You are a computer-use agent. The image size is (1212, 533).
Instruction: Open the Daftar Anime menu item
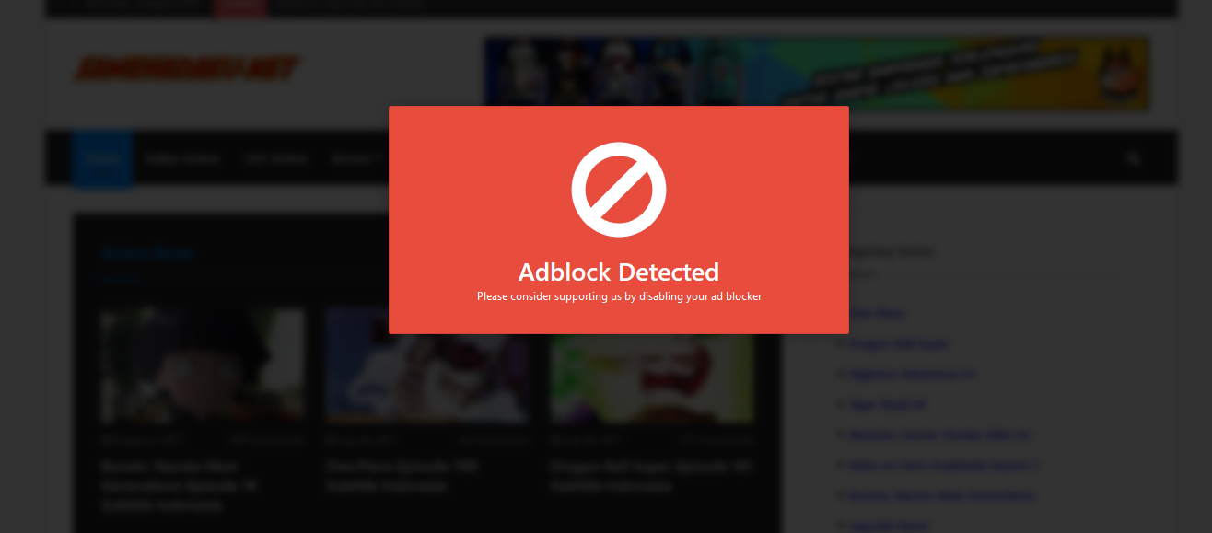pyautogui.click(x=182, y=158)
